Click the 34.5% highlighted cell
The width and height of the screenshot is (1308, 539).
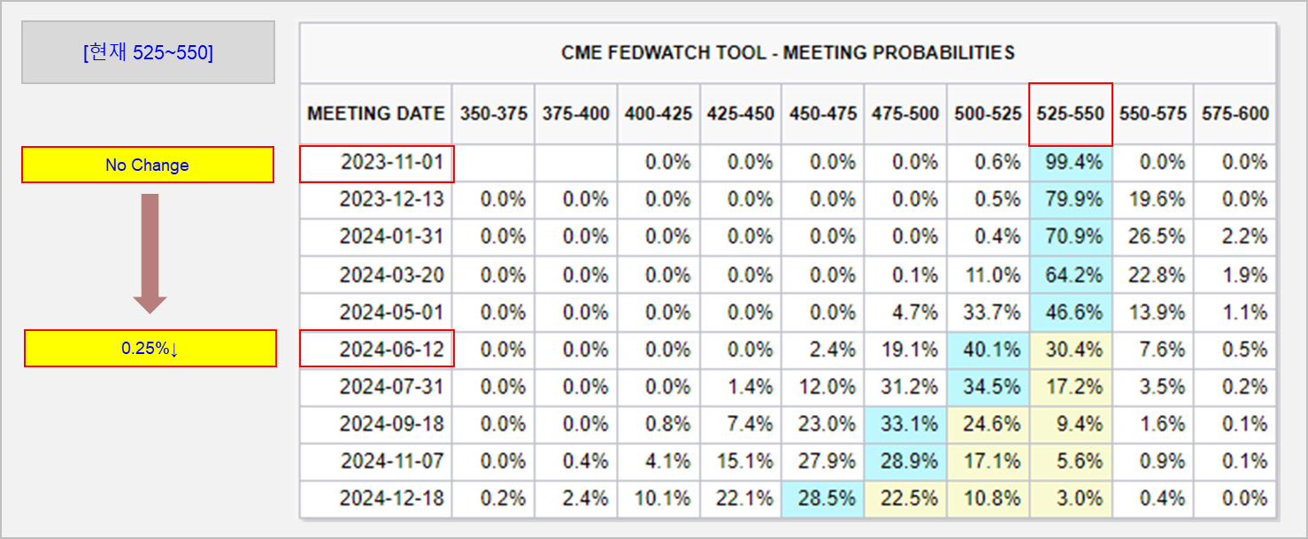(988, 387)
